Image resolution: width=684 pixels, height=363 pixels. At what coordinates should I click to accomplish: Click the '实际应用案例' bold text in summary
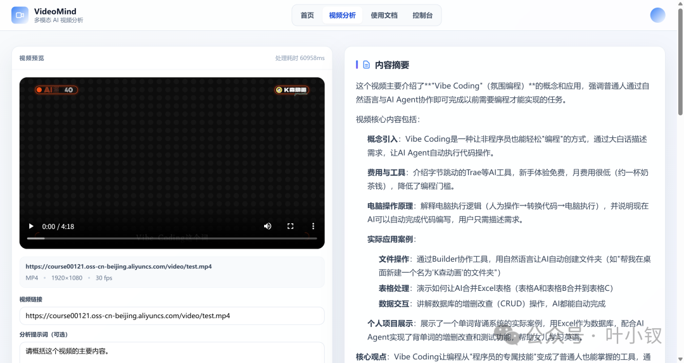pos(390,239)
